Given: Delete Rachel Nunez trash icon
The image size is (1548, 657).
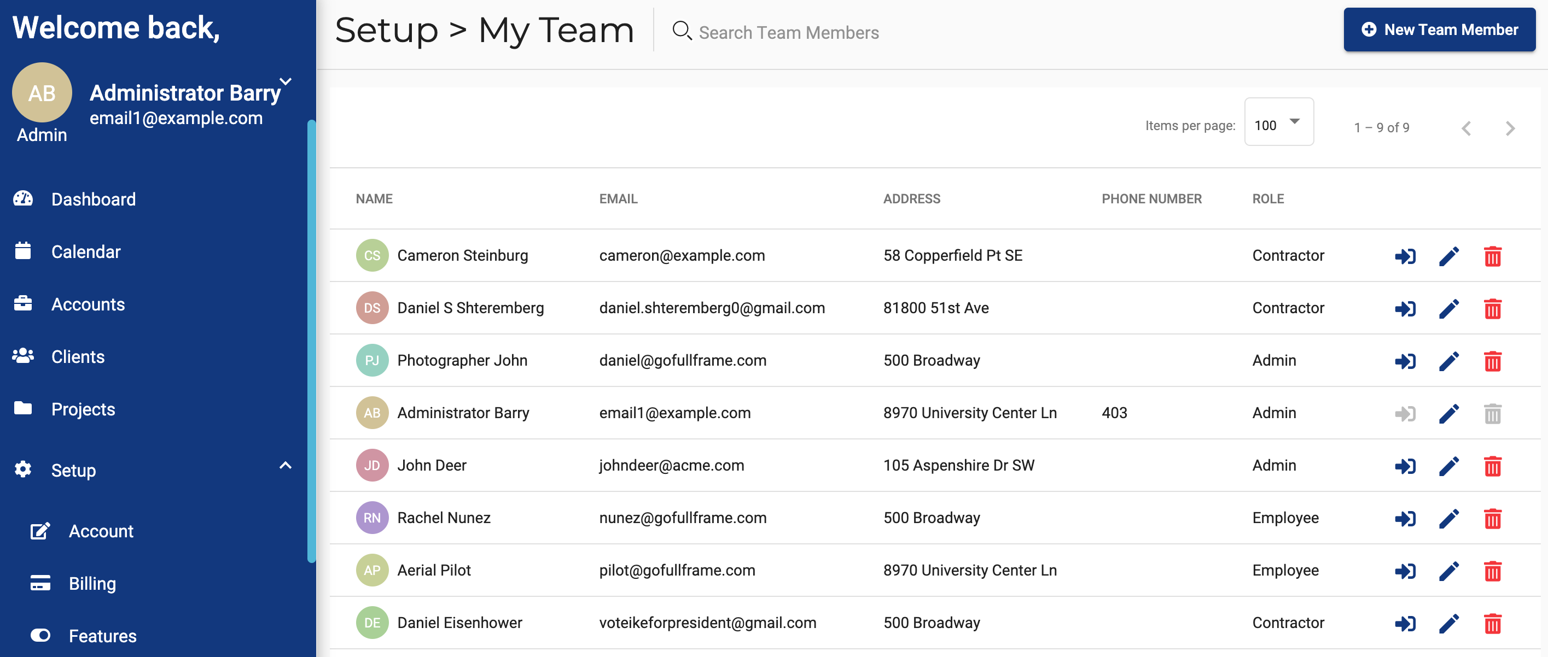Looking at the screenshot, I should point(1493,518).
